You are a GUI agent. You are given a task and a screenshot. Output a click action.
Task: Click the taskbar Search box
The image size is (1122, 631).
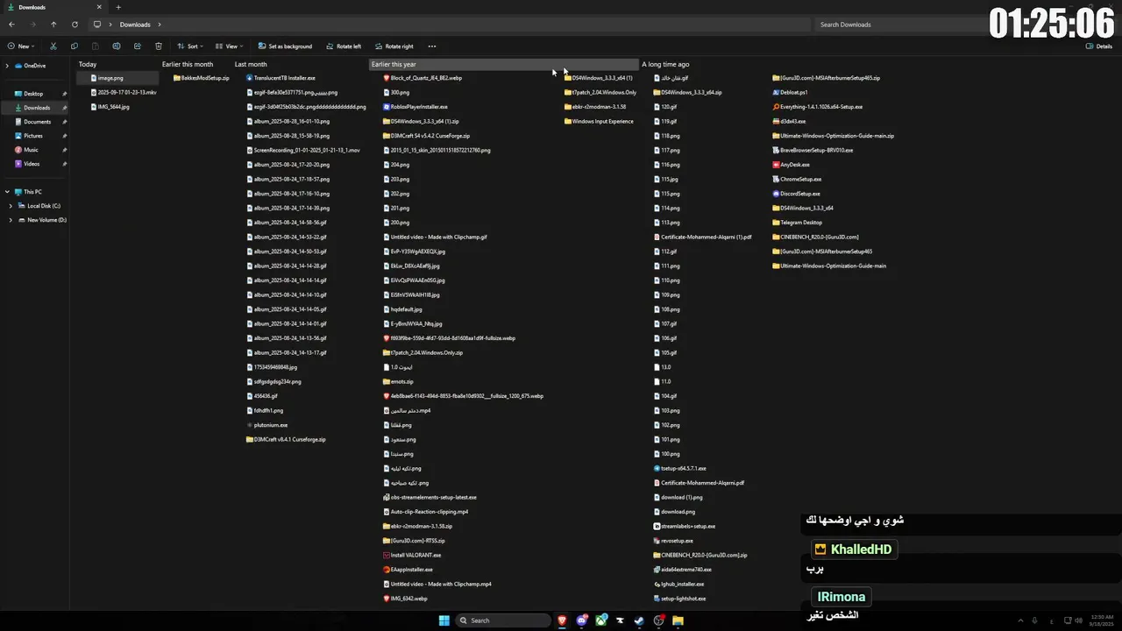point(504,620)
